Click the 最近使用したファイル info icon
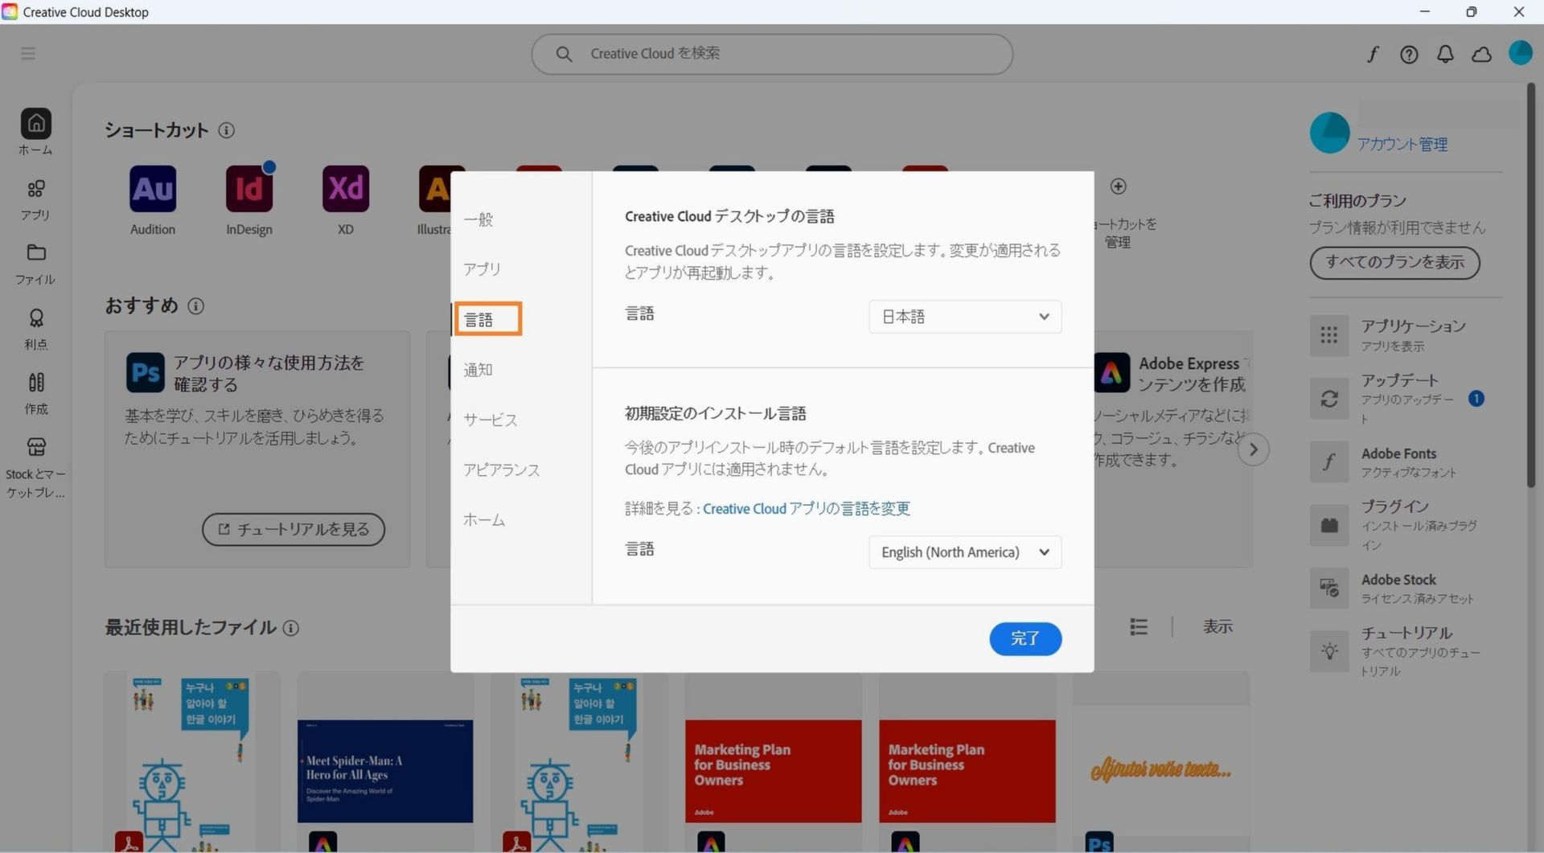Image resolution: width=1544 pixels, height=853 pixels. point(291,628)
